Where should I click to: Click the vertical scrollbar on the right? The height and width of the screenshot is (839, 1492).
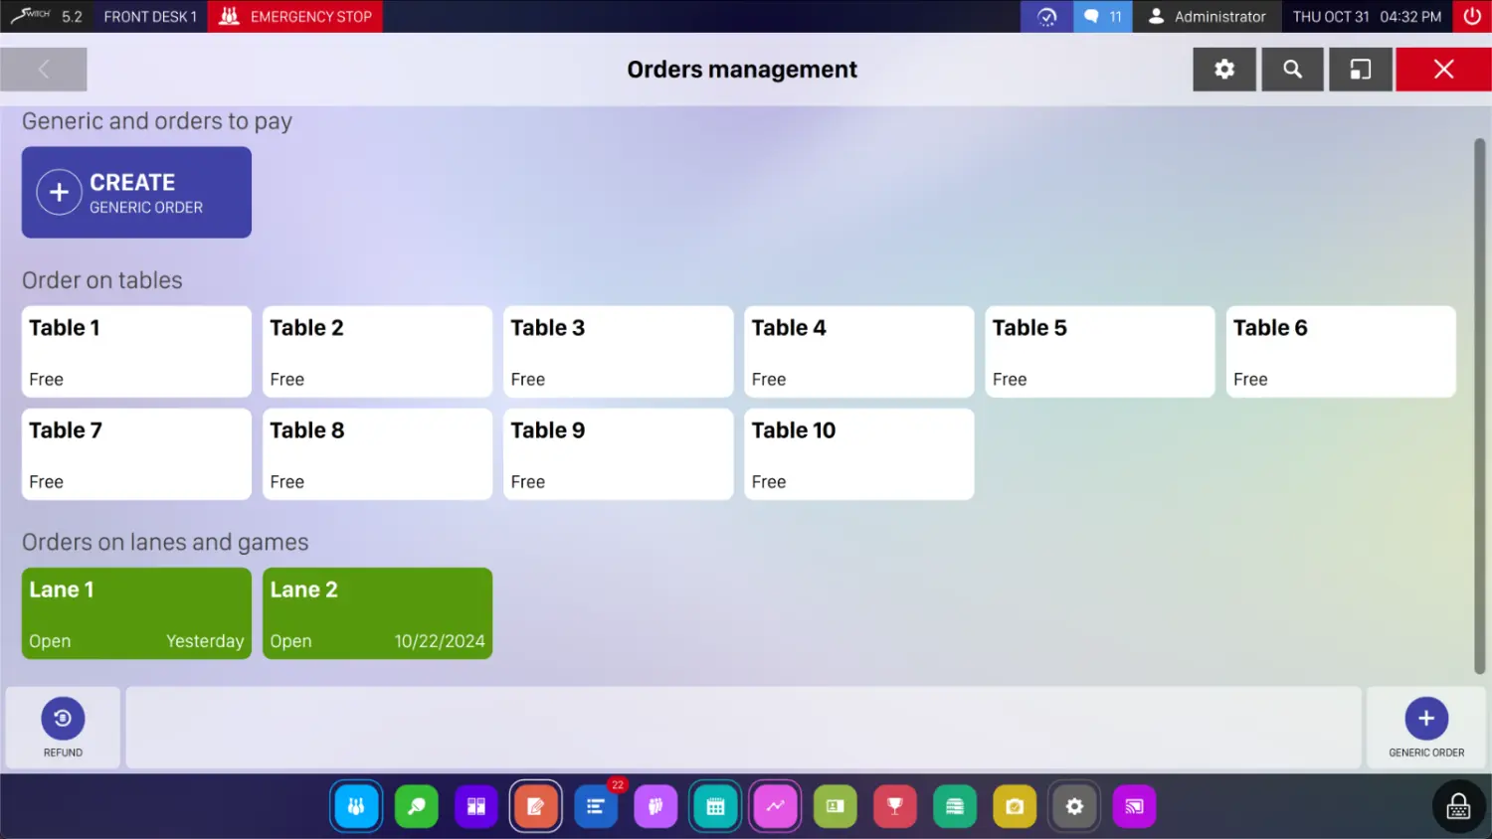(1479, 407)
